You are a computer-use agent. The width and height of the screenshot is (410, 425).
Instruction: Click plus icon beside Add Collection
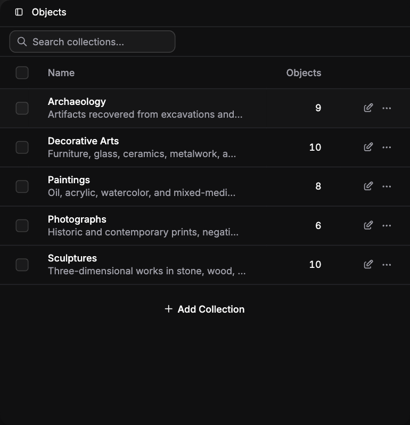(169, 309)
